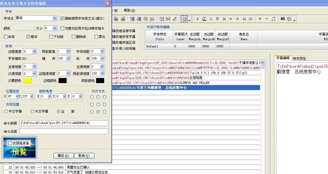328x174 pixels.
Task: Select the 中文字幕 radio button
Action: pos(6,111)
